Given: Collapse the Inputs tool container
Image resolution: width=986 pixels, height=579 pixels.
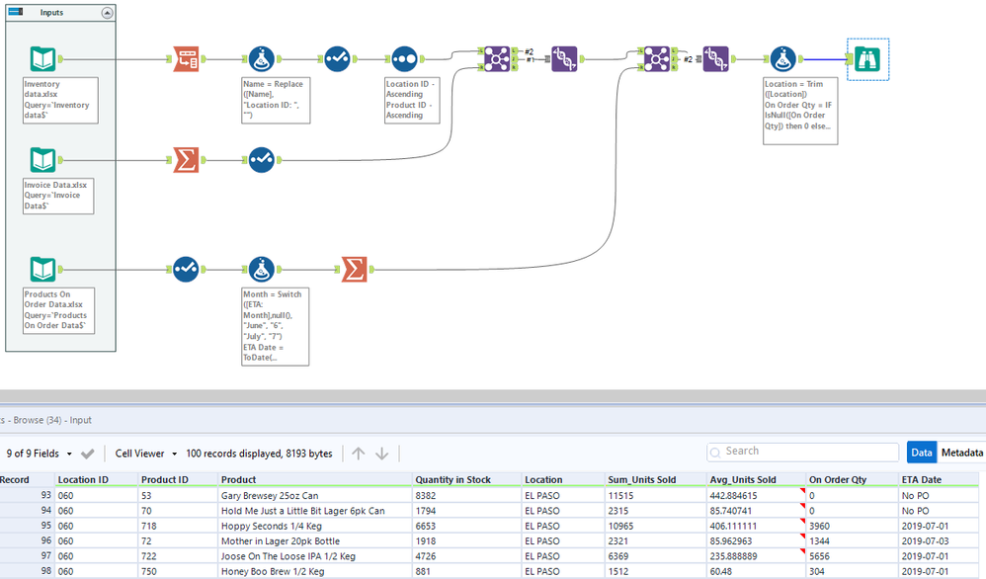Looking at the screenshot, I should tap(108, 13).
